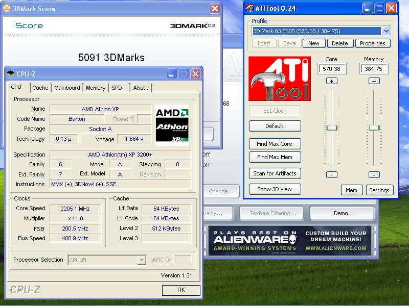
Task: Start Find Max Core
Action: [275, 144]
